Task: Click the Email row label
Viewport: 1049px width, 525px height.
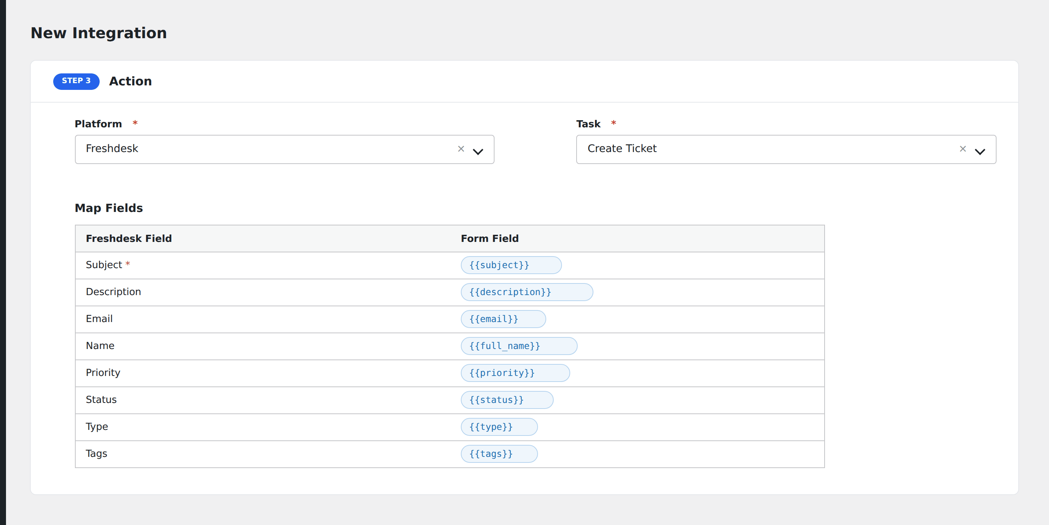Action: (99, 319)
